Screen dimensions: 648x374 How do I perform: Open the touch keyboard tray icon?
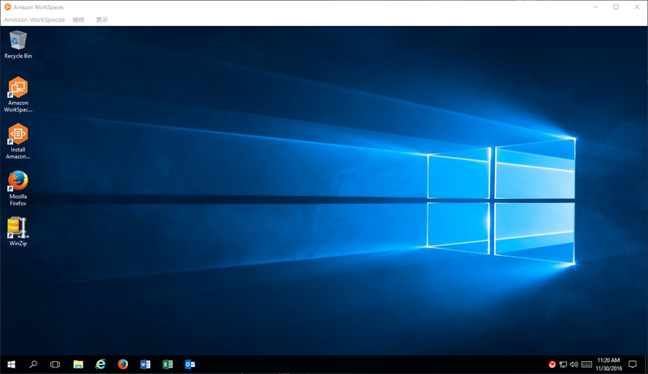(586, 364)
